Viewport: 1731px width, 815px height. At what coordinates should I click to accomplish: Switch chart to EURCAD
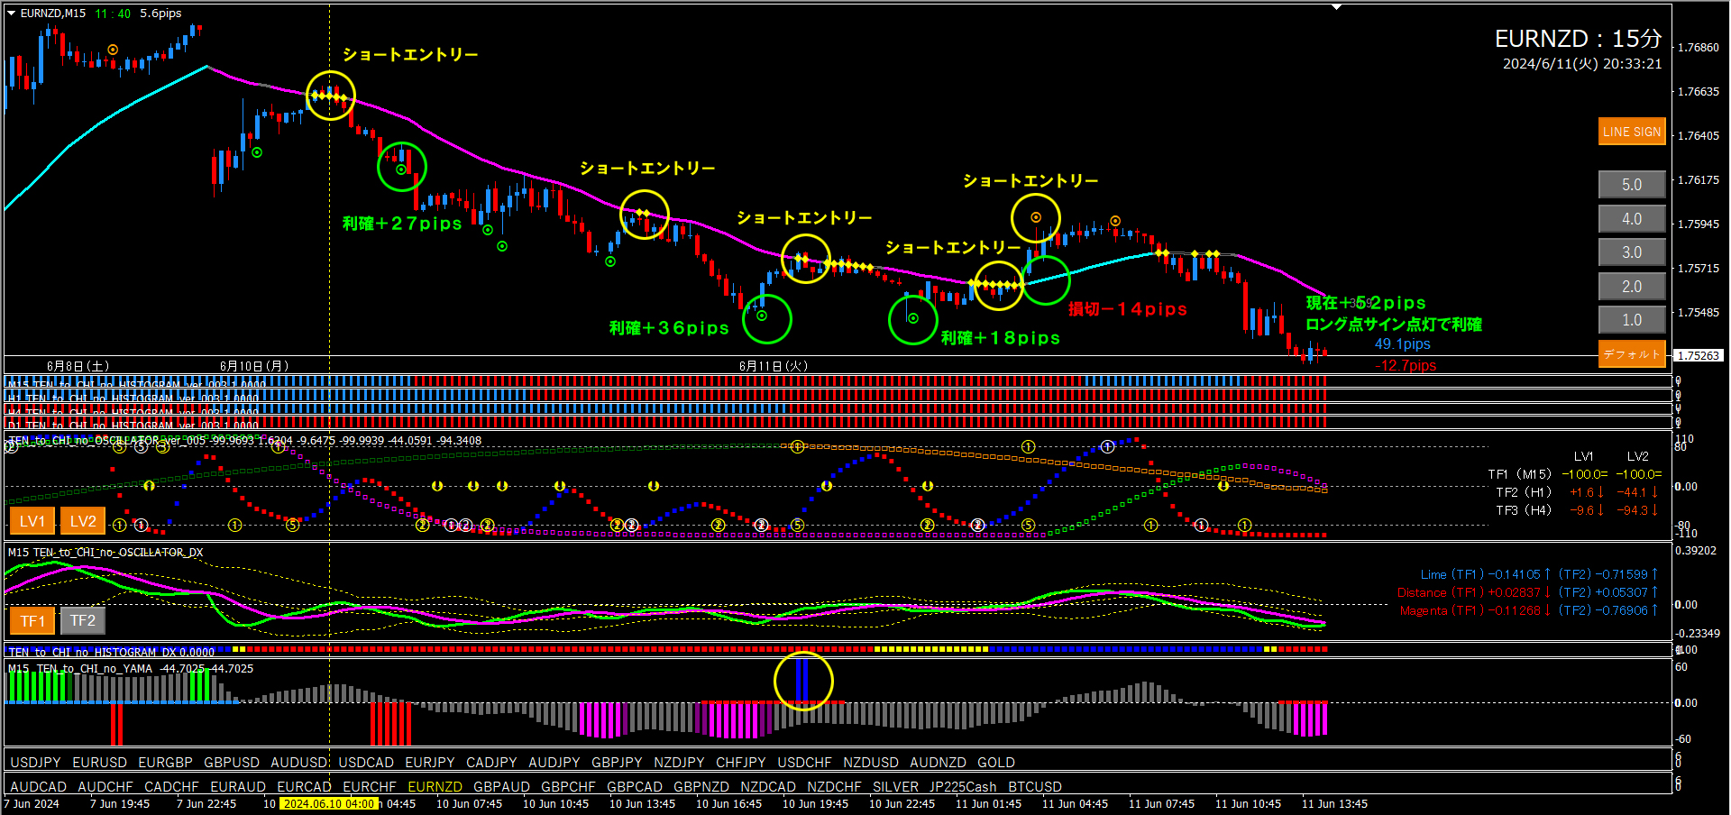coord(304,787)
